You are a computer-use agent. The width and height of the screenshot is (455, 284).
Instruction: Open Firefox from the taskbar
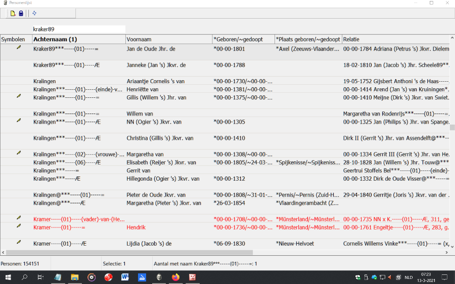(x=175, y=277)
